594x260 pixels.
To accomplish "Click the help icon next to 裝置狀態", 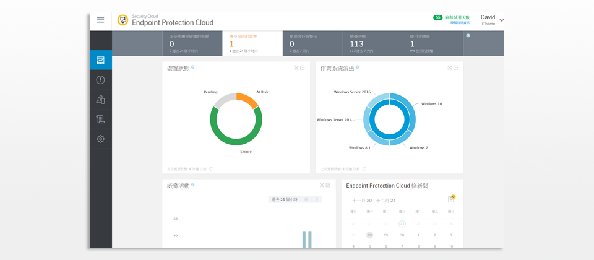I will (193, 67).
